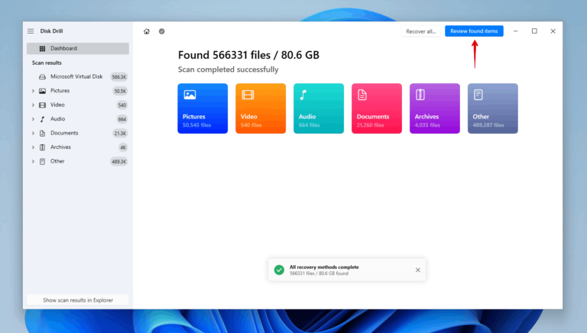Expand the Archives tree chevron
Viewport: 587px width, 333px height.
(x=33, y=147)
